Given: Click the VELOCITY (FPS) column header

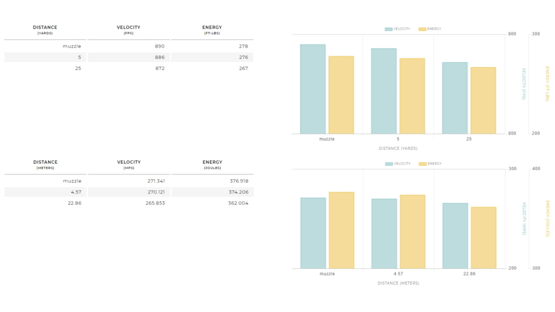Looking at the screenshot, I should tap(128, 30).
